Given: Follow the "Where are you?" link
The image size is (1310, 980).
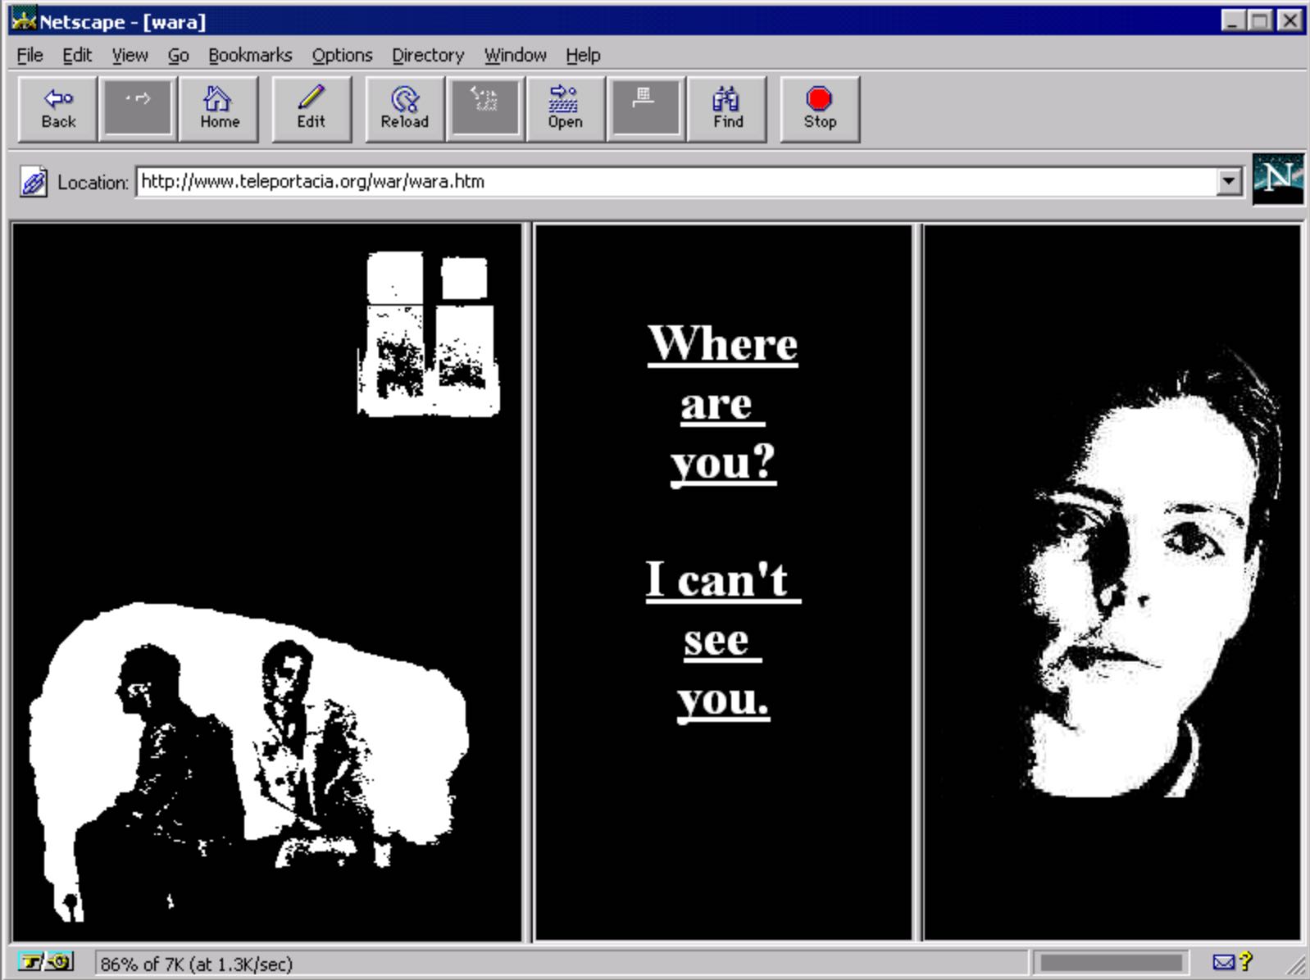Looking at the screenshot, I should click(x=722, y=402).
